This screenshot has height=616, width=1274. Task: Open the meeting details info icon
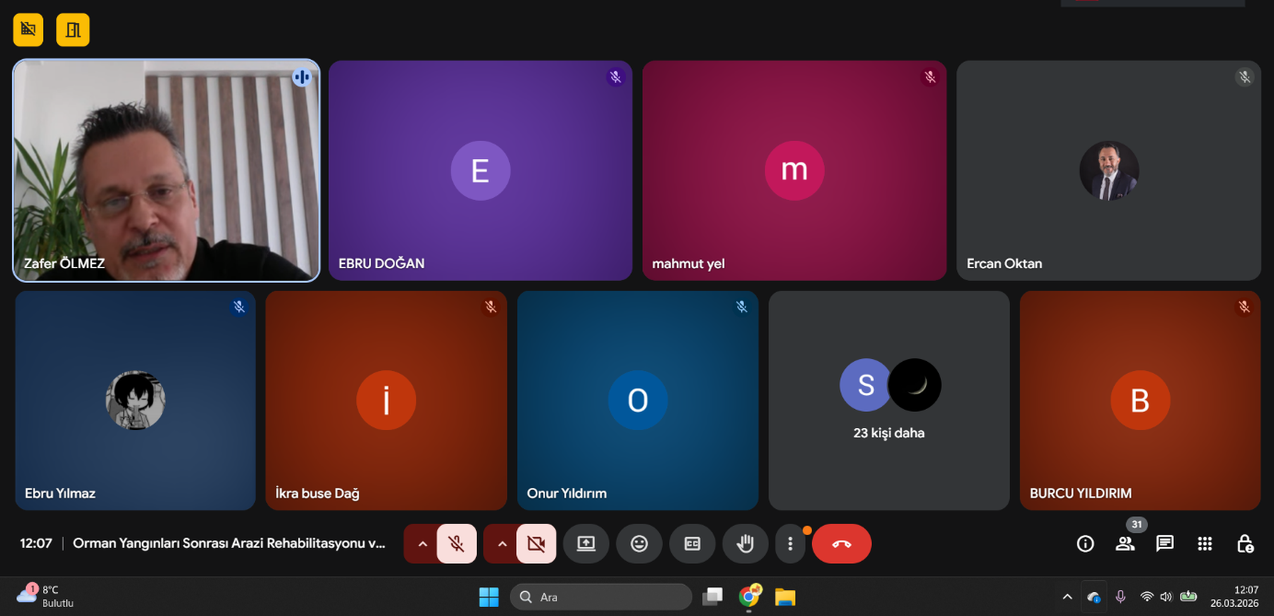1085,543
